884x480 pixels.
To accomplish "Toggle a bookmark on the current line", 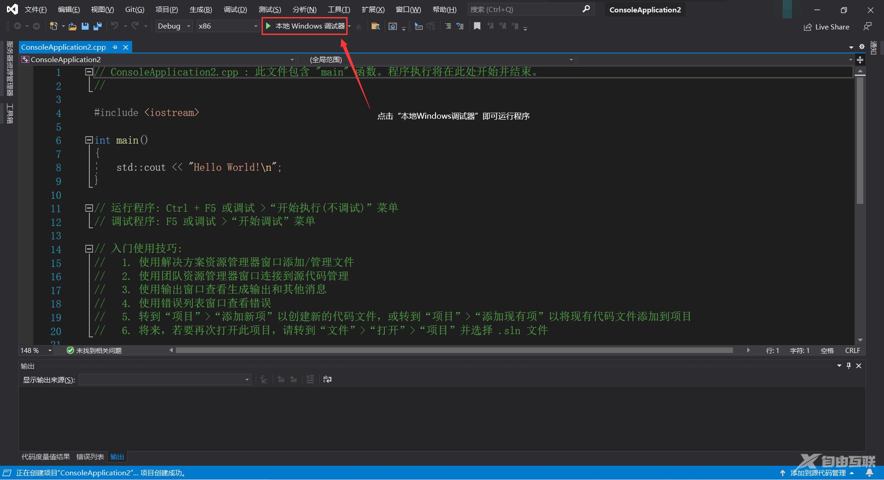I will (x=477, y=26).
